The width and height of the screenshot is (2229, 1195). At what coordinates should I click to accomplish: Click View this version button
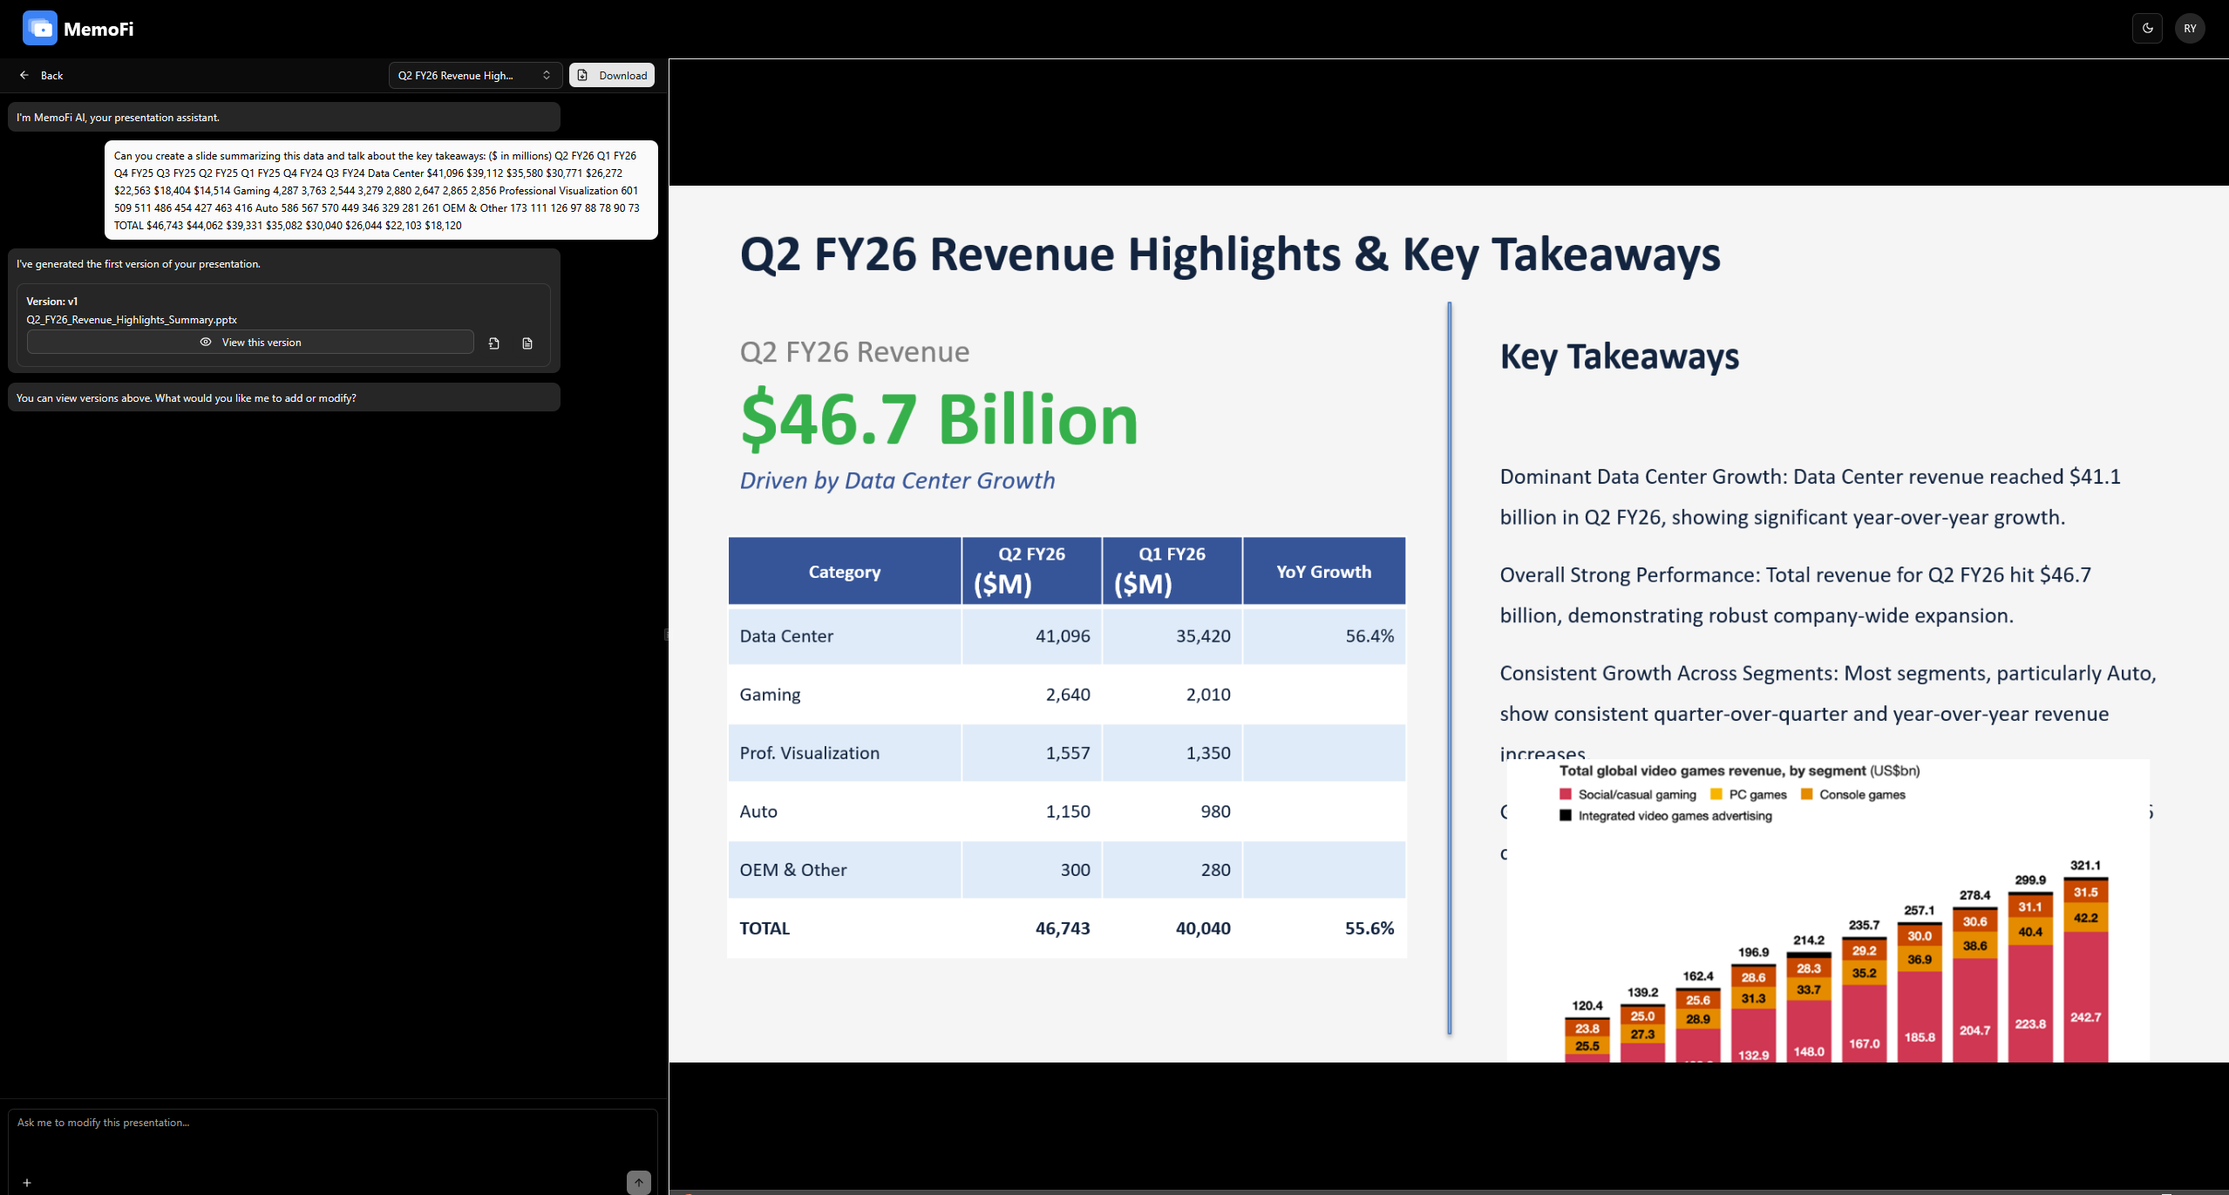pyautogui.click(x=251, y=342)
